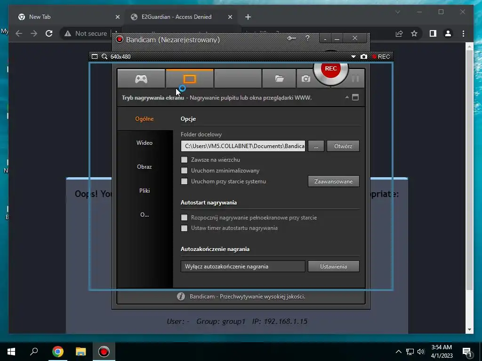Enable Rozpocznij nagrywanie pełnoekranowe przy starcie

(184, 217)
